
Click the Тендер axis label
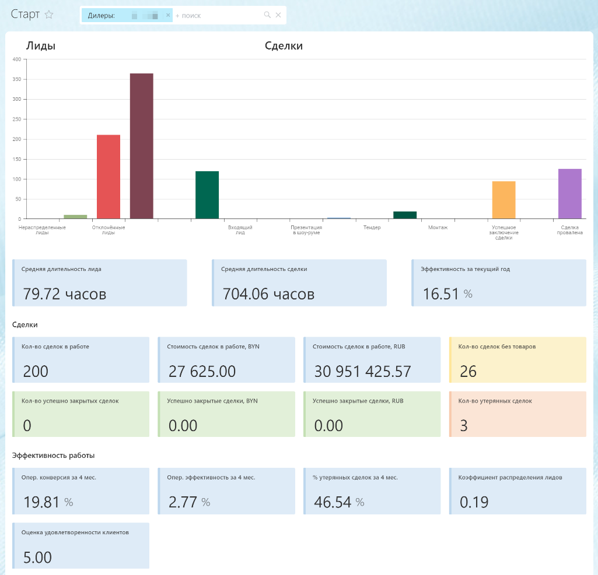coord(372,227)
